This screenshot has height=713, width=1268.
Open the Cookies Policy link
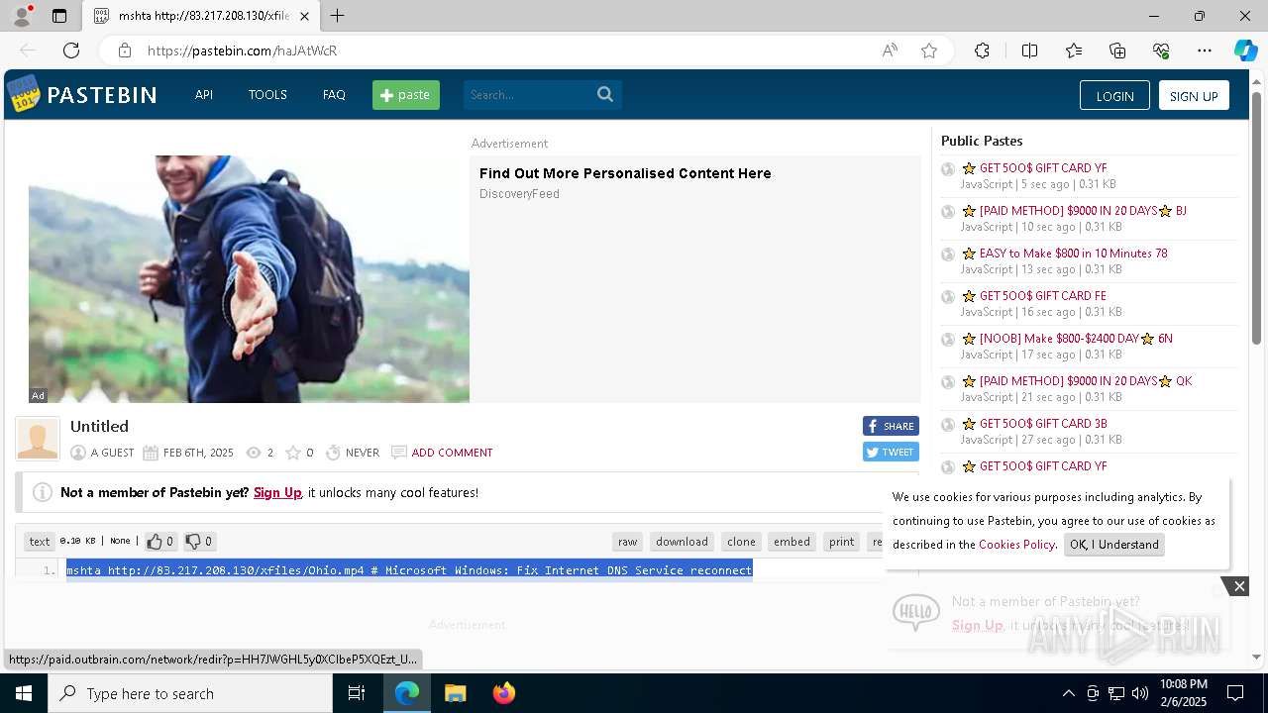click(x=1016, y=545)
